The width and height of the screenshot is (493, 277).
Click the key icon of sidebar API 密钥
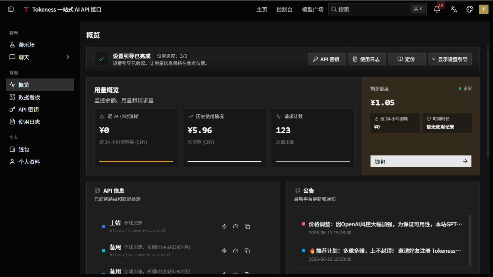[x=12, y=110]
